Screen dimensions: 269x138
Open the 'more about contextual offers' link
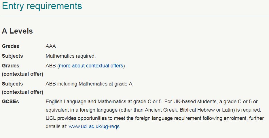(x=91, y=66)
